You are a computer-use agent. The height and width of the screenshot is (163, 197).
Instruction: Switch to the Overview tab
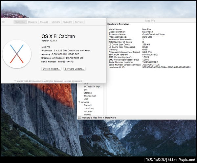click(x=20, y=22)
